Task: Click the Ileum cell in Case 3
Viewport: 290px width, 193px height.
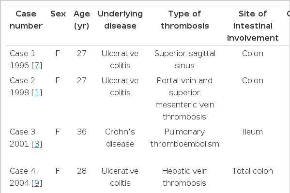Action: point(253,132)
